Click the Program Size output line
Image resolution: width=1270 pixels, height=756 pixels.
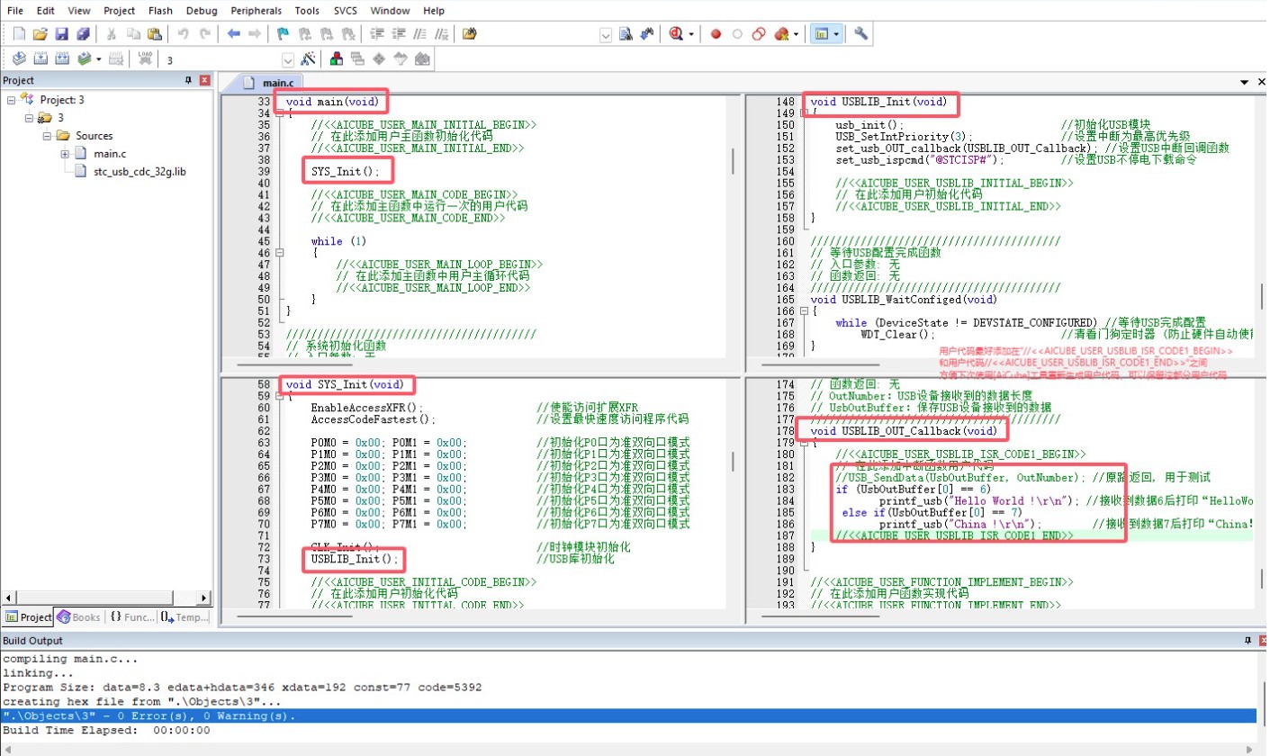click(x=242, y=687)
